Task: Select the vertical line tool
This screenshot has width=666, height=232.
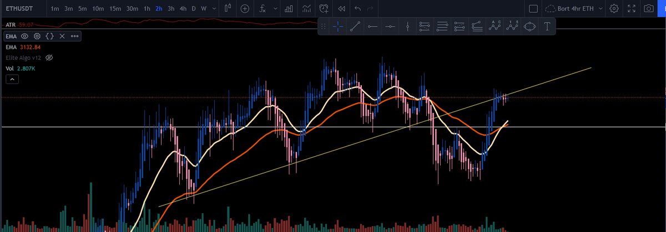Action: tap(408, 26)
